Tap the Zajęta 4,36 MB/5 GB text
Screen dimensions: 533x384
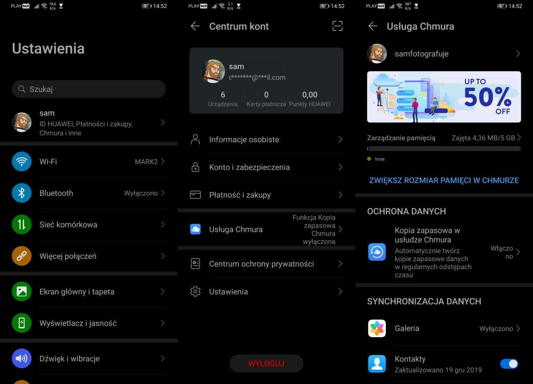pos(483,138)
